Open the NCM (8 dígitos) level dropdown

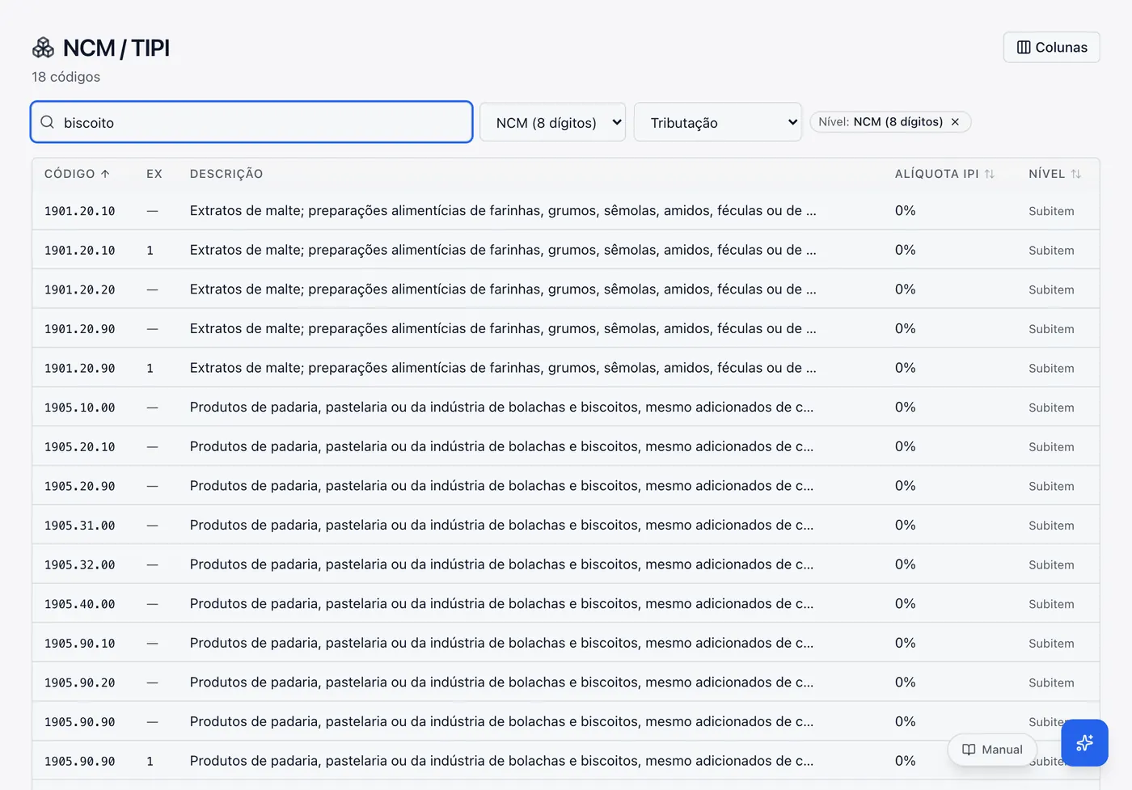point(552,122)
